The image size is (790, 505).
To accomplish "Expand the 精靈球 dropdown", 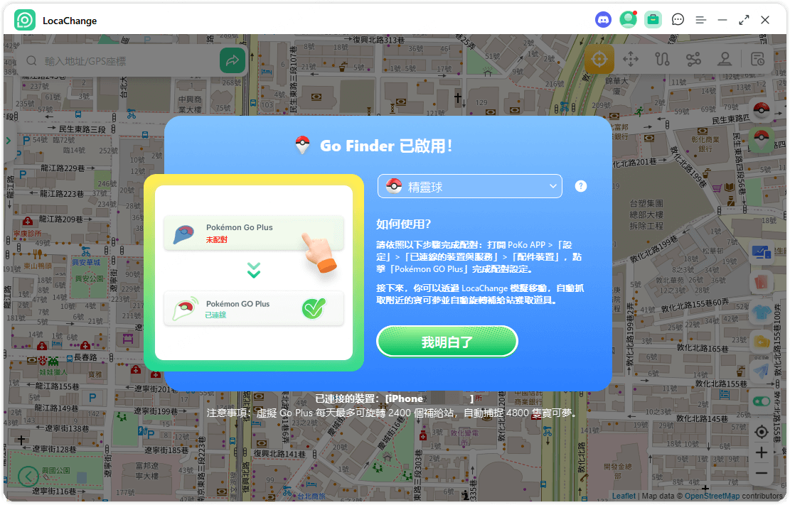I will click(x=469, y=186).
